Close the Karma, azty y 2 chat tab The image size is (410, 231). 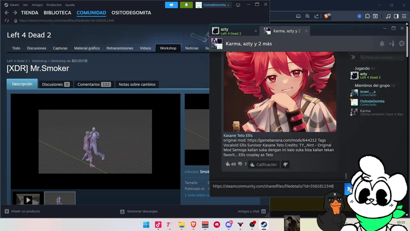pyautogui.click(x=306, y=31)
